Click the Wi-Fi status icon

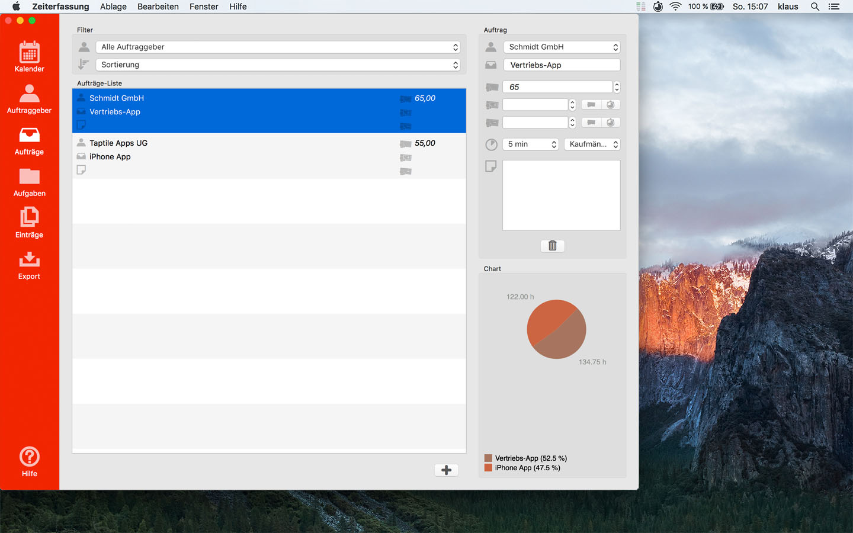pos(675,7)
